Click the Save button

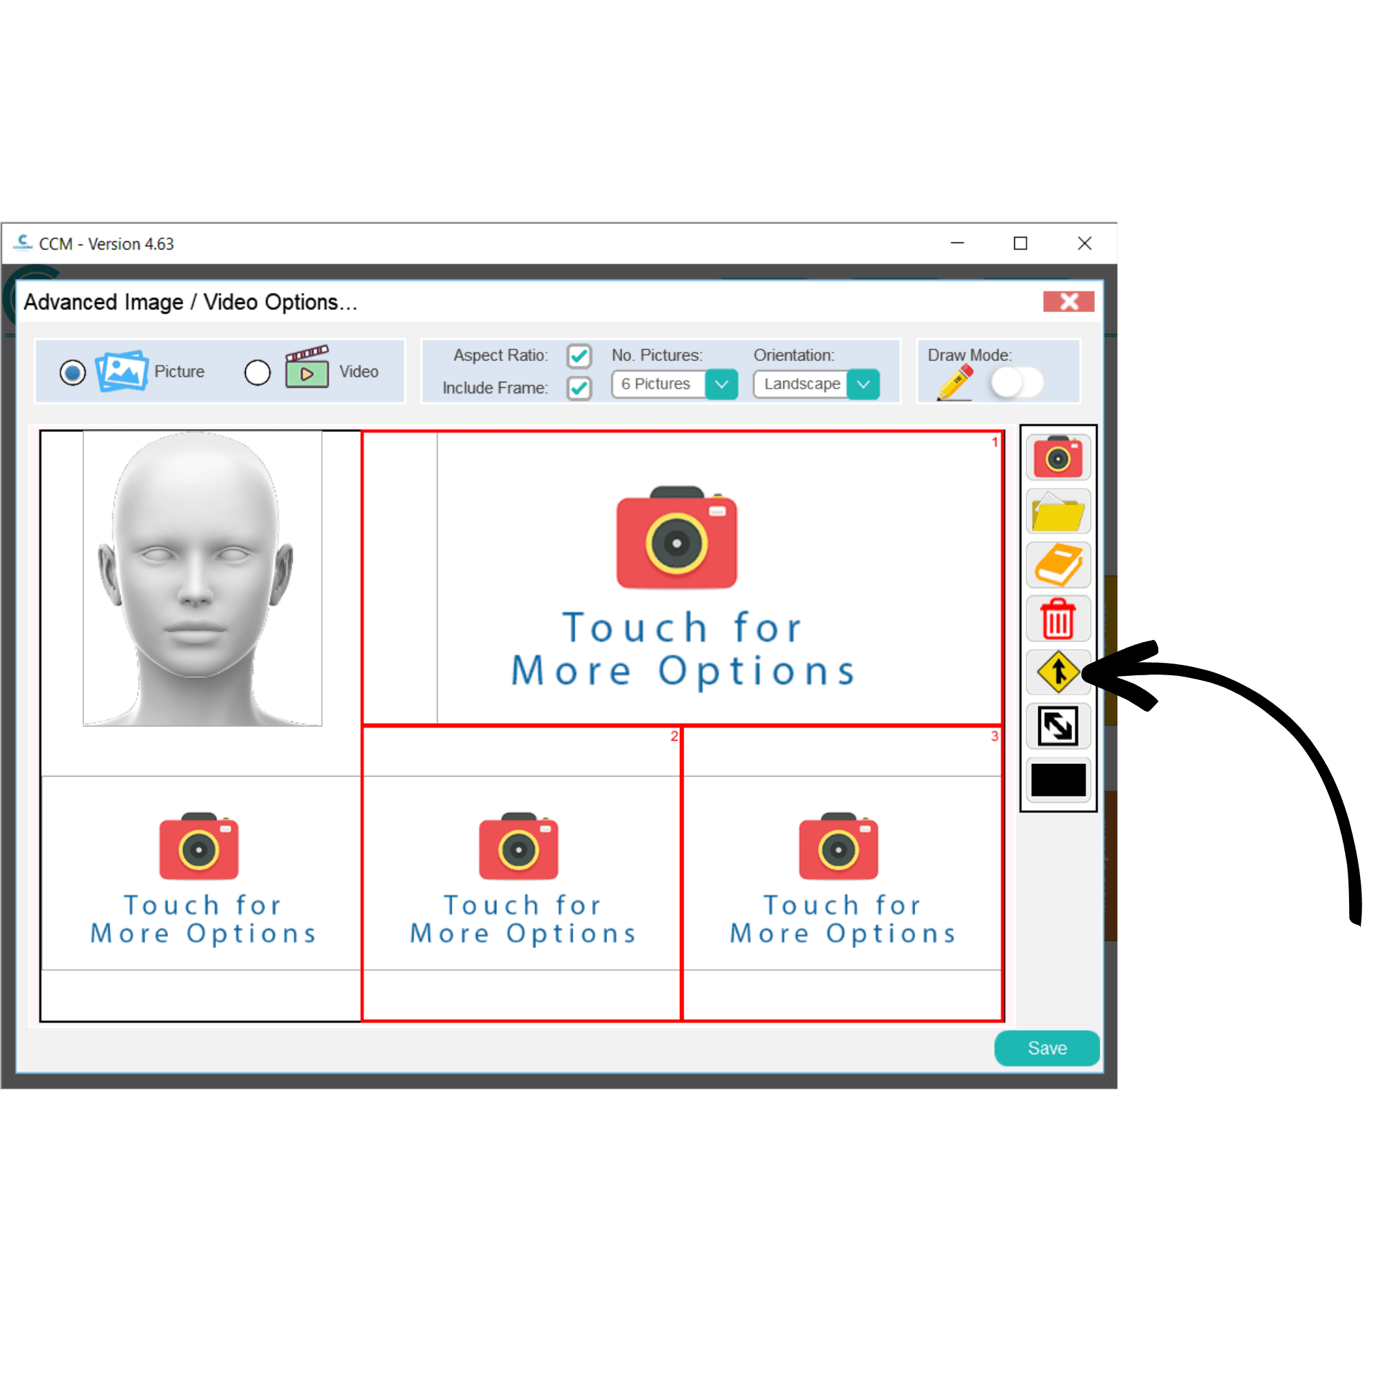1047,1048
